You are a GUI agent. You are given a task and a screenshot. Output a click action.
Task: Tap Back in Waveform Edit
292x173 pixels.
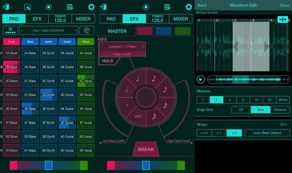(202, 5)
